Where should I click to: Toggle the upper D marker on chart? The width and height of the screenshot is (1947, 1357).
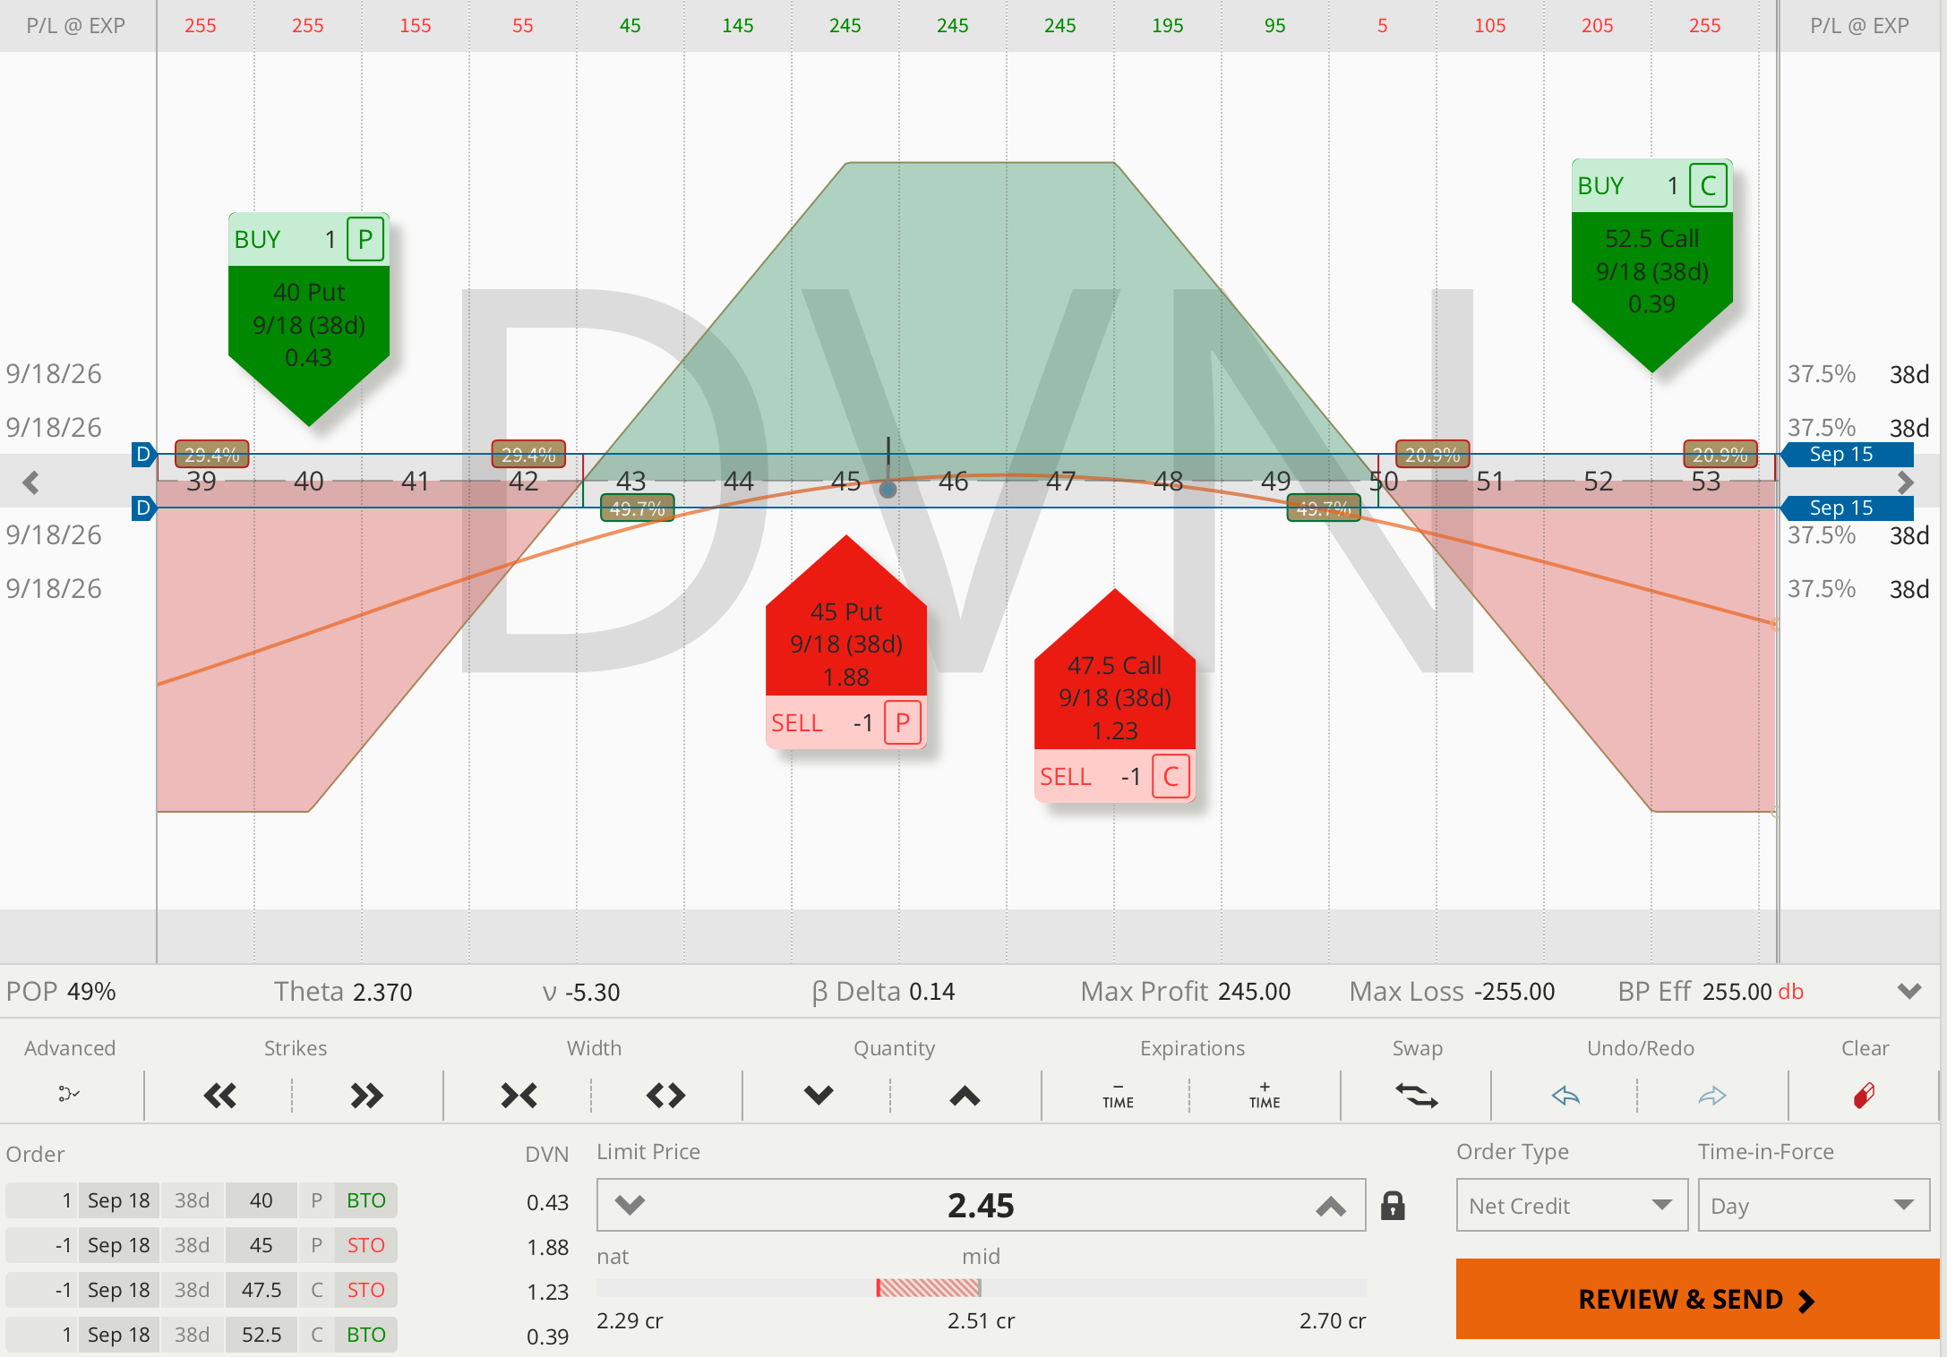click(x=143, y=454)
